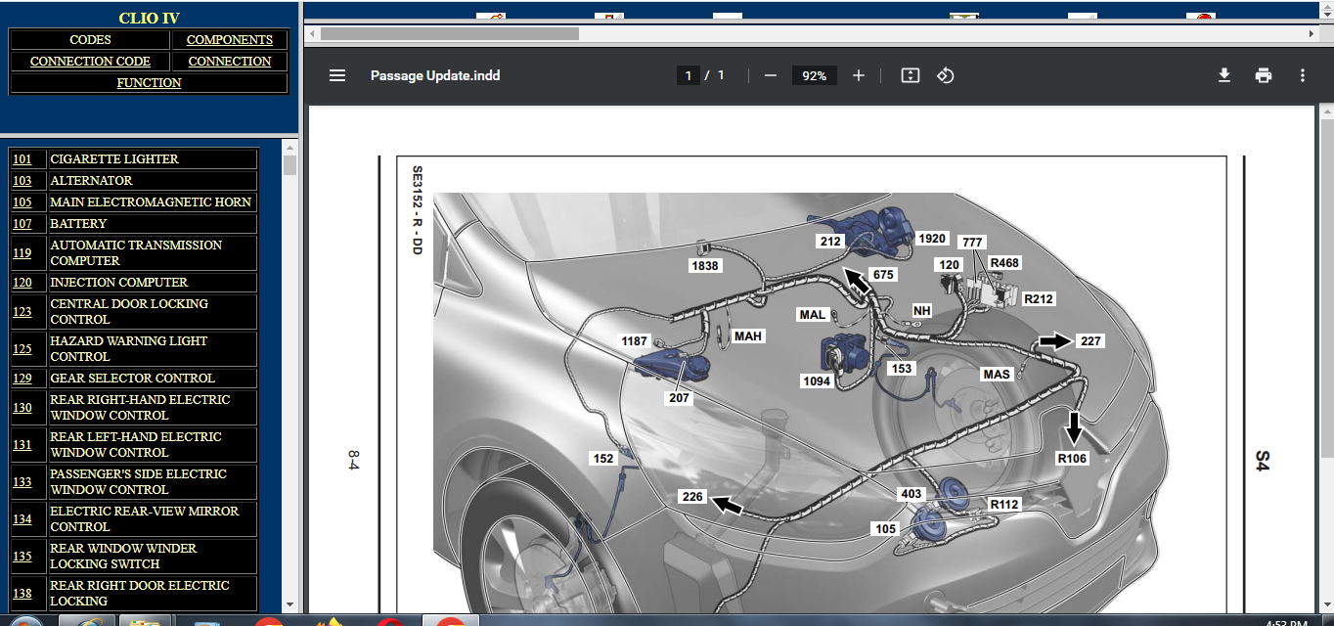Select the ALTERNATOR row text

pos(91,180)
